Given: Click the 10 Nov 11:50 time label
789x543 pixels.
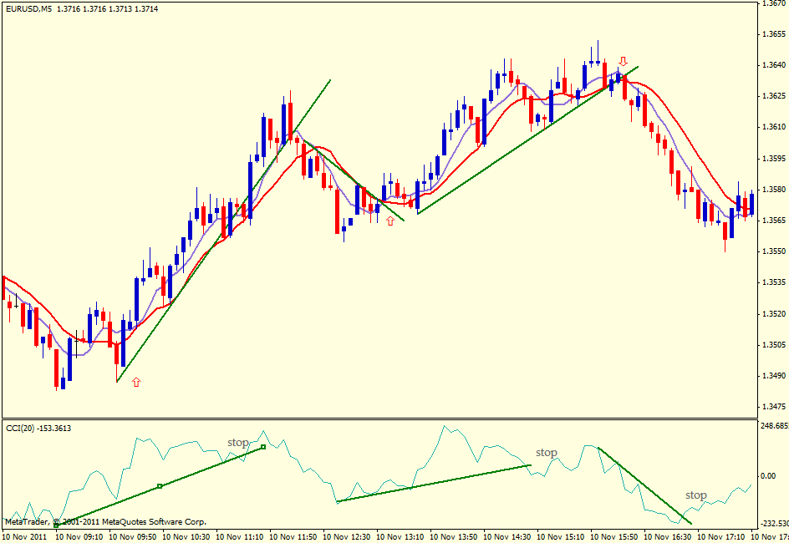Looking at the screenshot, I should coord(295,536).
